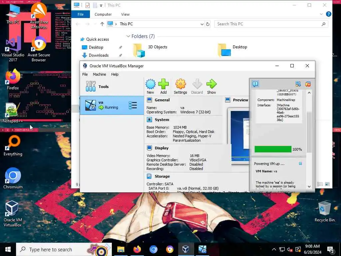Screen dimensions: 341x256
Task: Click the General section icon in VM details
Action: point(150,100)
